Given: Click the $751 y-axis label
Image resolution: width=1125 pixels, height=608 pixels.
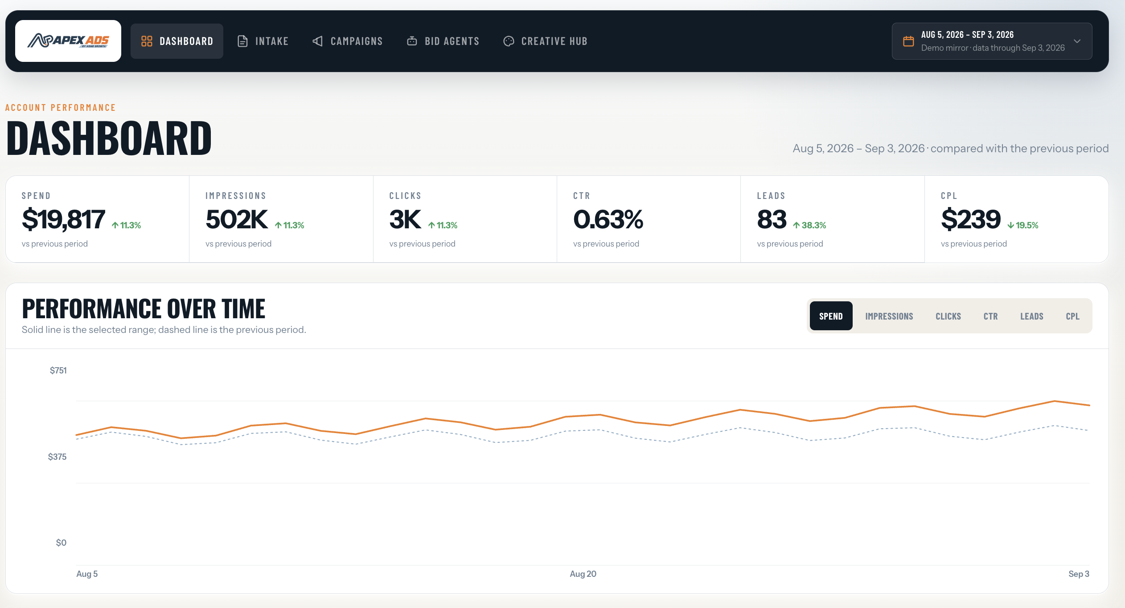Looking at the screenshot, I should click(x=58, y=370).
